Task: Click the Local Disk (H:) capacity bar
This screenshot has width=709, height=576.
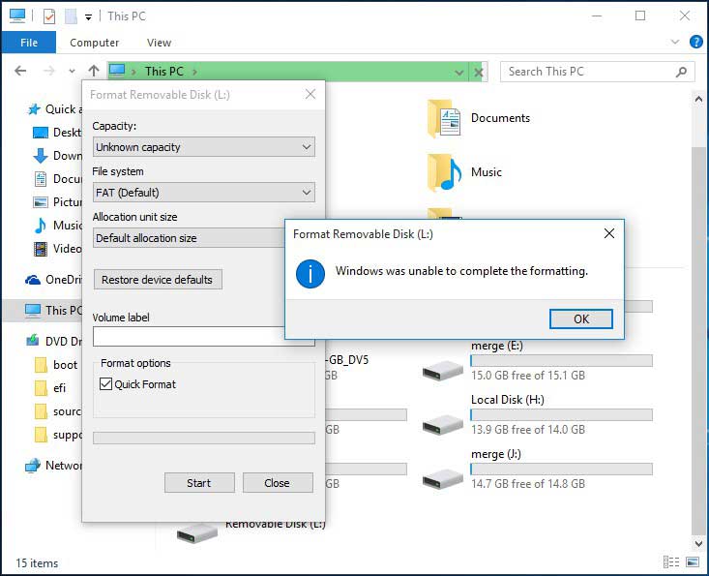Action: coord(561,415)
